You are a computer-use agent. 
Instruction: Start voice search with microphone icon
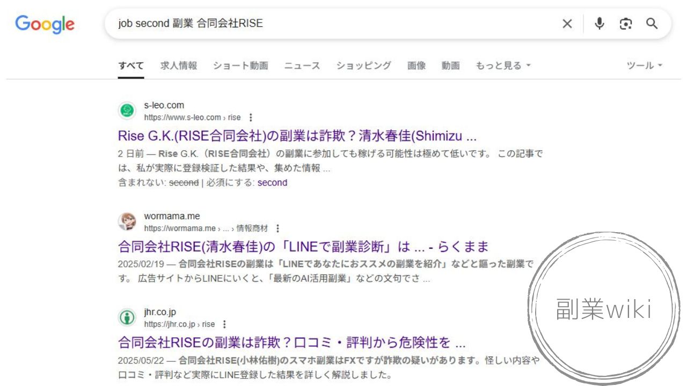pos(600,24)
